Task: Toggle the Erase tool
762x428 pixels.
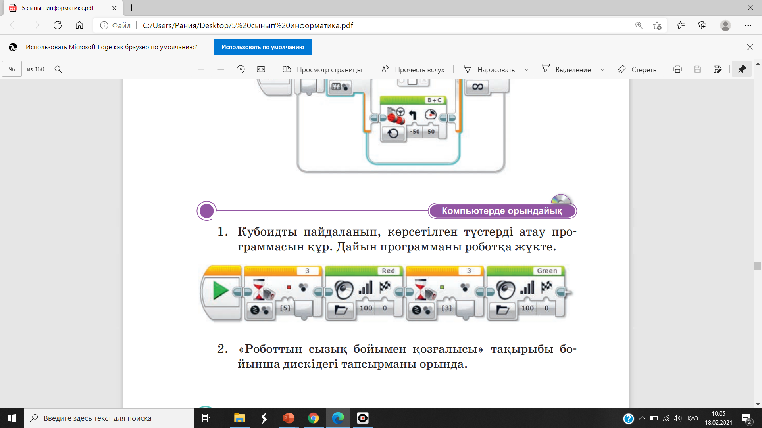Action: point(637,69)
